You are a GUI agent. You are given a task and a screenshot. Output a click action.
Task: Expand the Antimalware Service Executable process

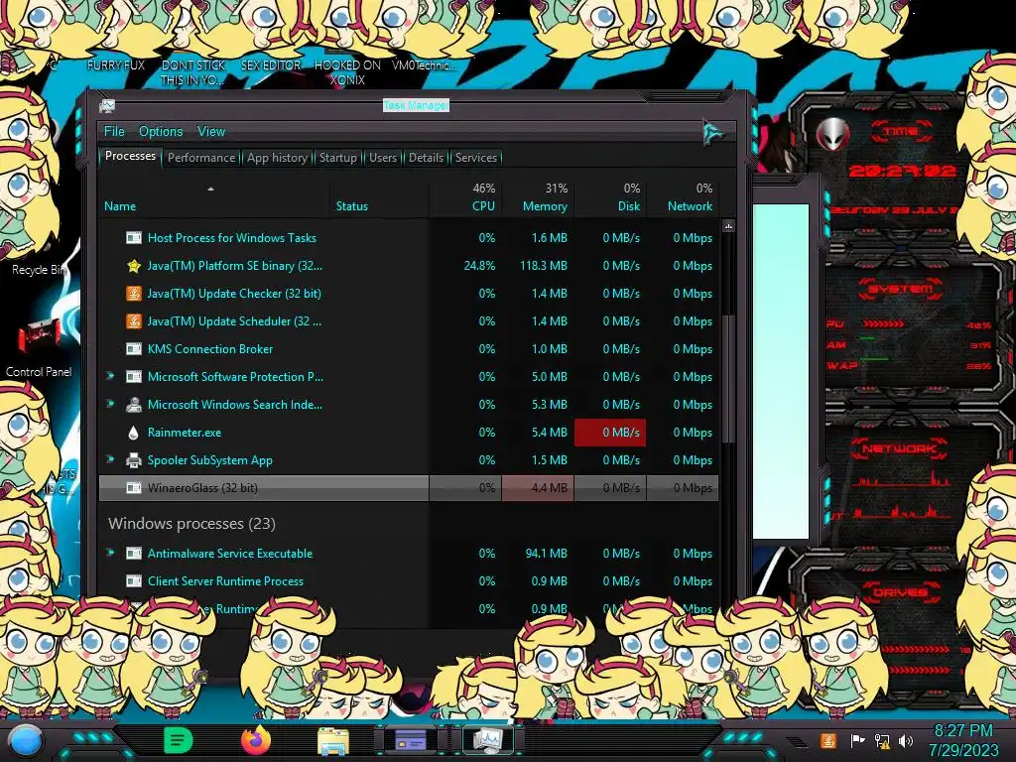pyautogui.click(x=110, y=553)
